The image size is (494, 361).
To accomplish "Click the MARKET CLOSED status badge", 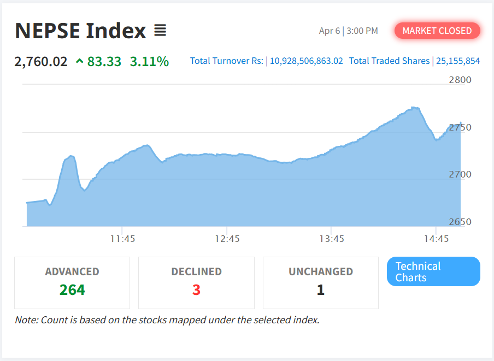I will click(x=437, y=31).
